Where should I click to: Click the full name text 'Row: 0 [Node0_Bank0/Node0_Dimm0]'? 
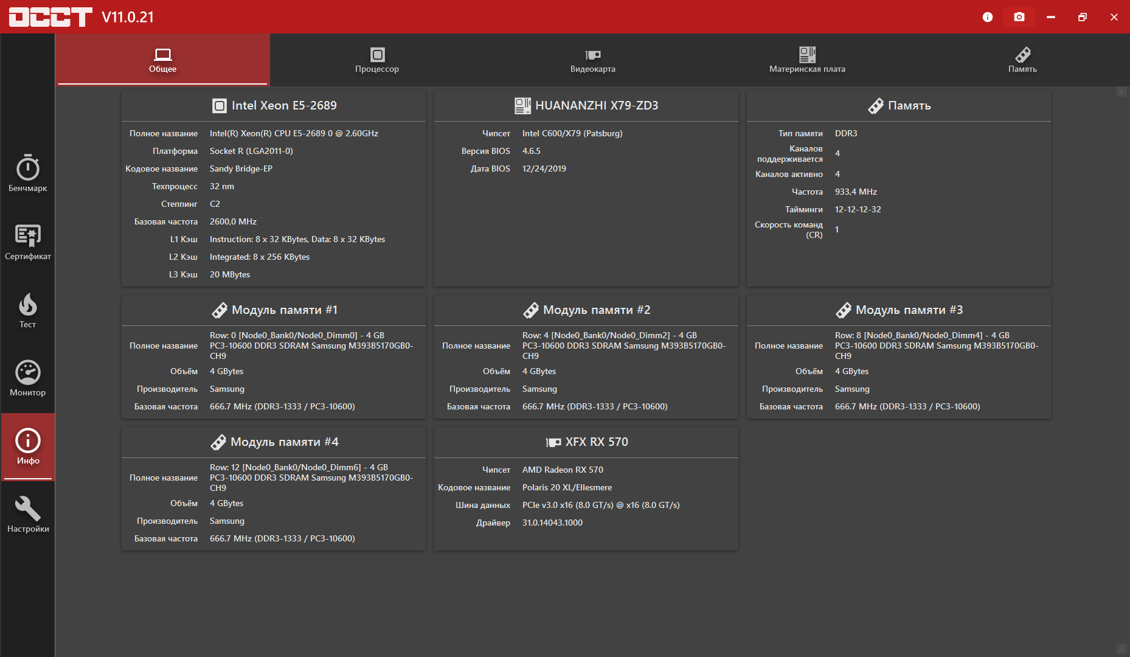point(283,335)
